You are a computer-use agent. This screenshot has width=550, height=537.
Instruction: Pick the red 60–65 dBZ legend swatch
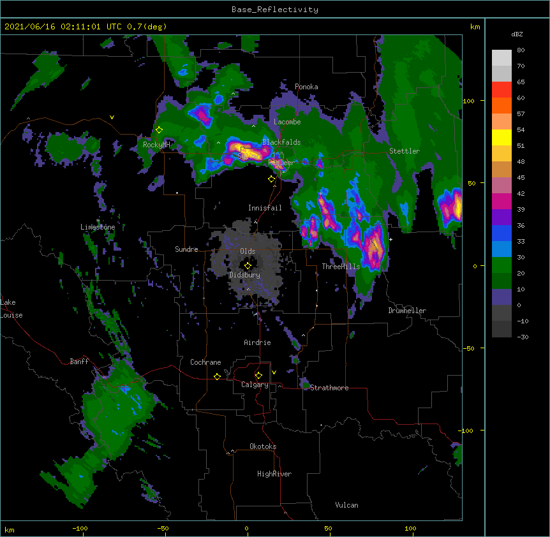pos(502,90)
